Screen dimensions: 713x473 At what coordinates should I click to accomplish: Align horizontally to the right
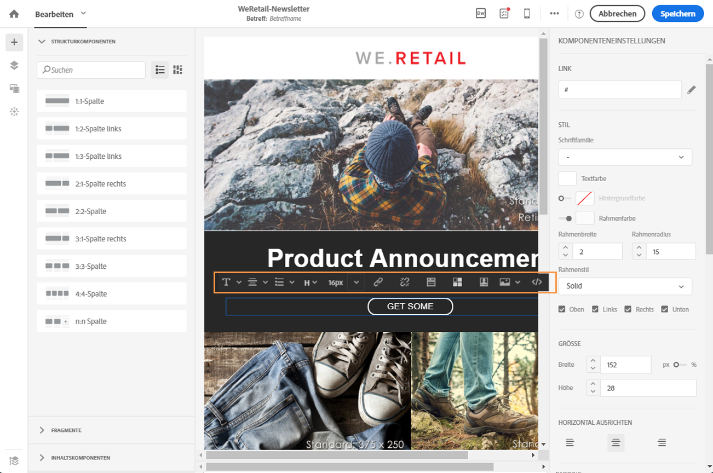[662, 442]
